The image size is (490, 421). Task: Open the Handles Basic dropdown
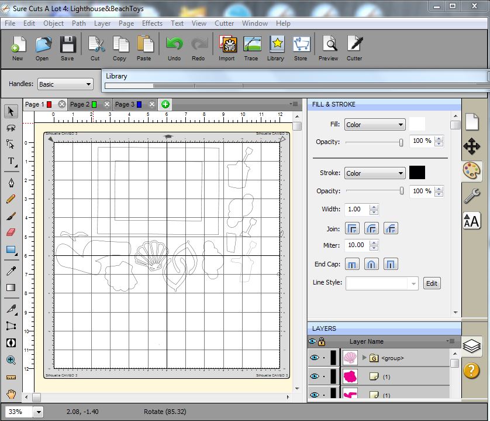(65, 84)
